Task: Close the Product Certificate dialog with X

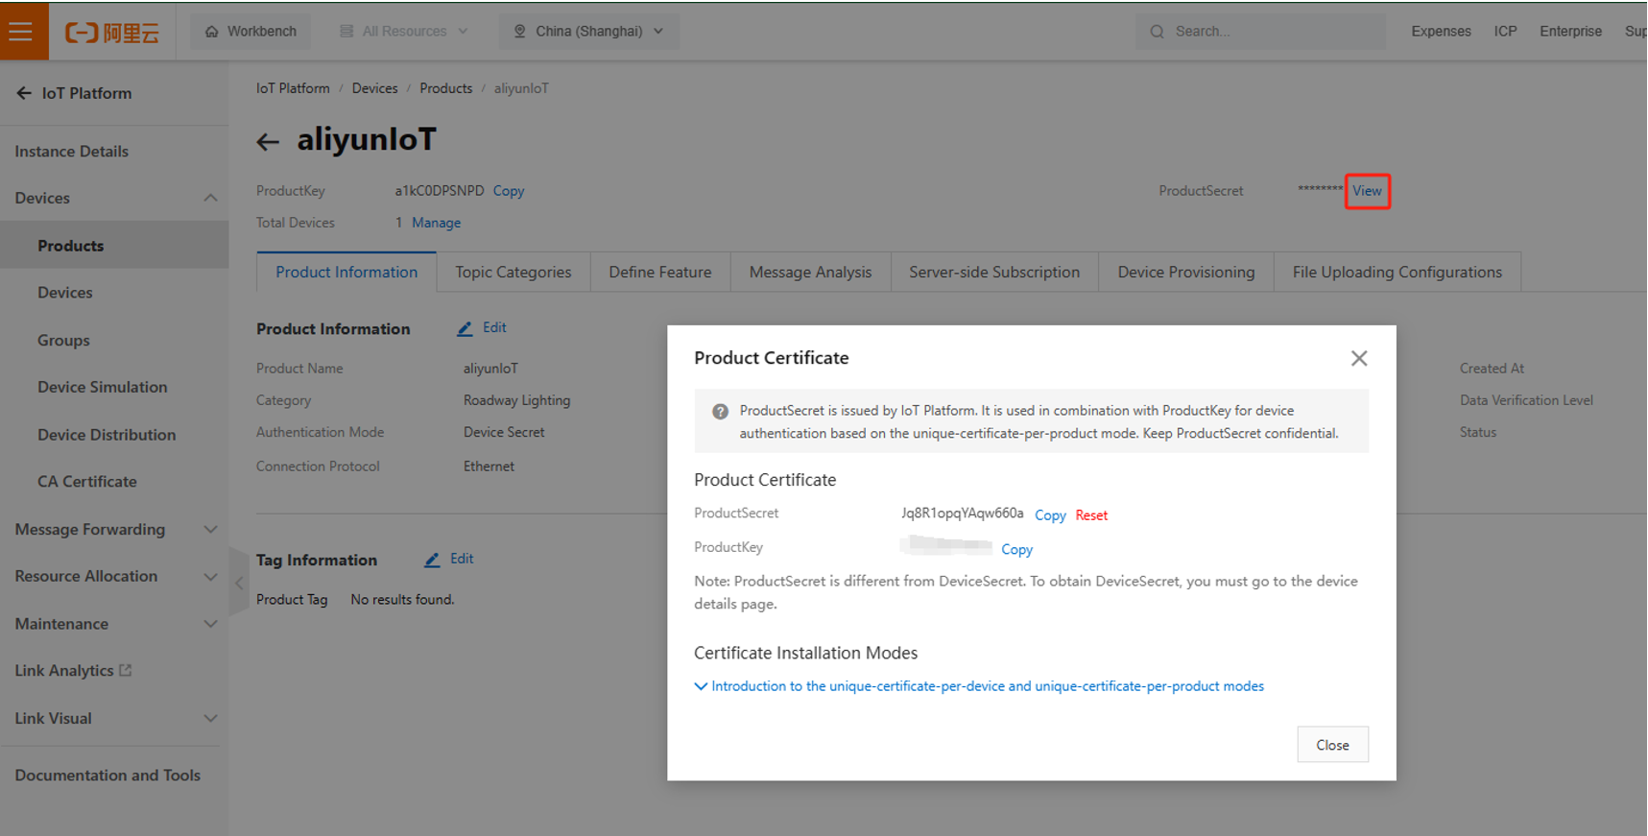Action: [x=1358, y=358]
